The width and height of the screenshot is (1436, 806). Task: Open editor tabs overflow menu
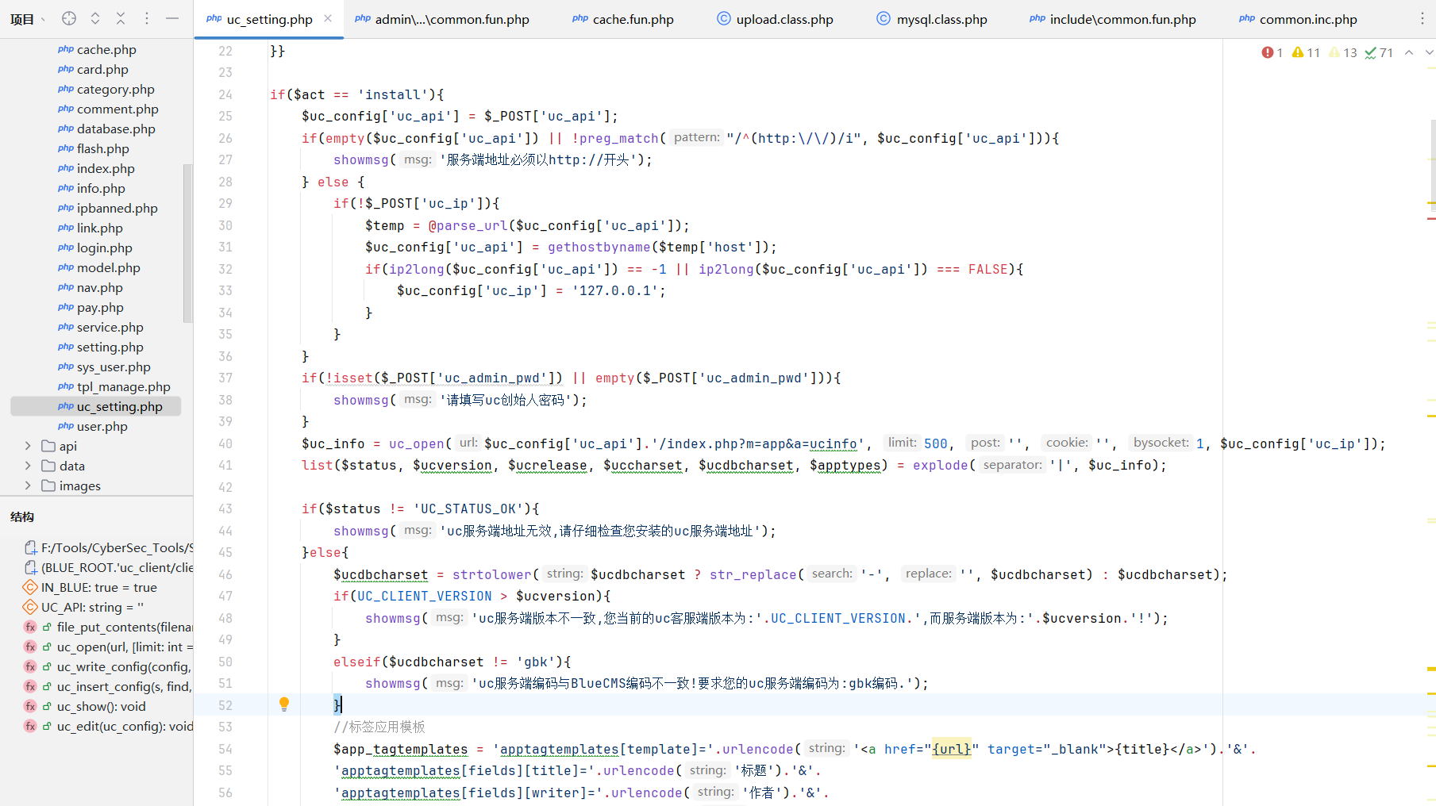click(1422, 18)
